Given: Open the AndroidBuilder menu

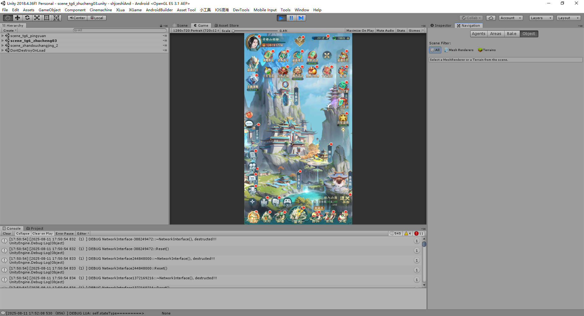Looking at the screenshot, I should coord(159,10).
